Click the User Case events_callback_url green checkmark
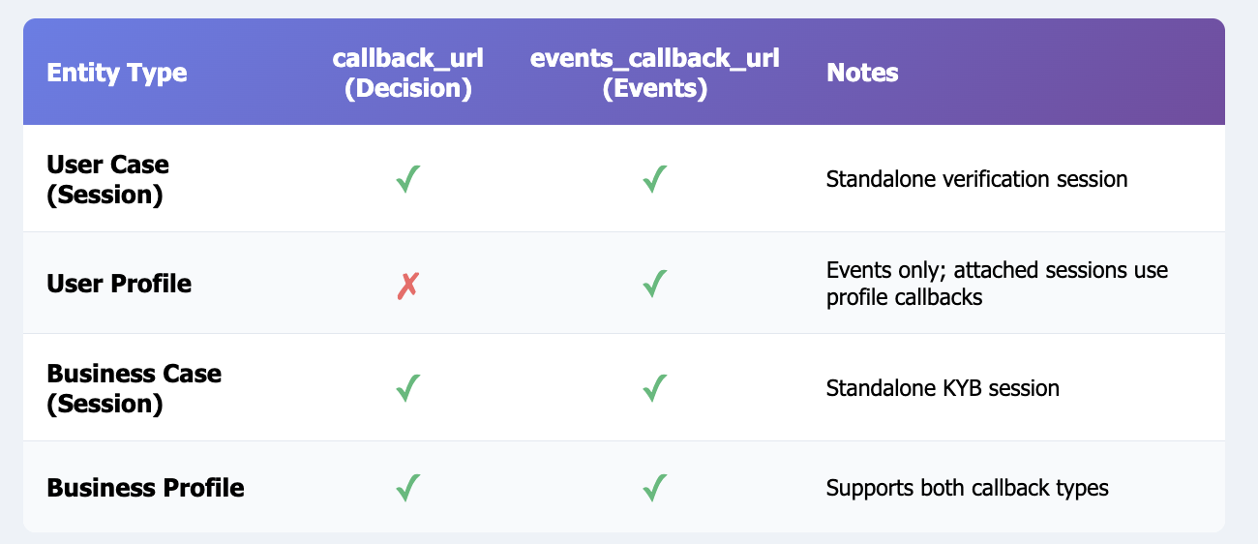Image resolution: width=1258 pixels, height=544 pixels. 655,179
